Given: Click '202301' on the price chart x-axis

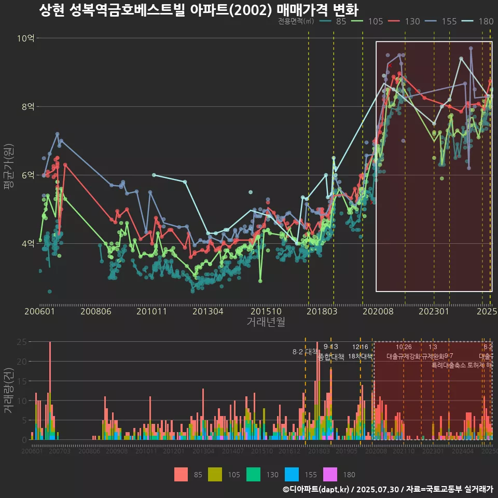Looking at the screenshot, I should click(x=434, y=311).
